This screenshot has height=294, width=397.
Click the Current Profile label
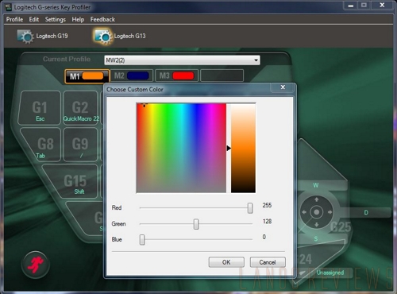point(67,59)
